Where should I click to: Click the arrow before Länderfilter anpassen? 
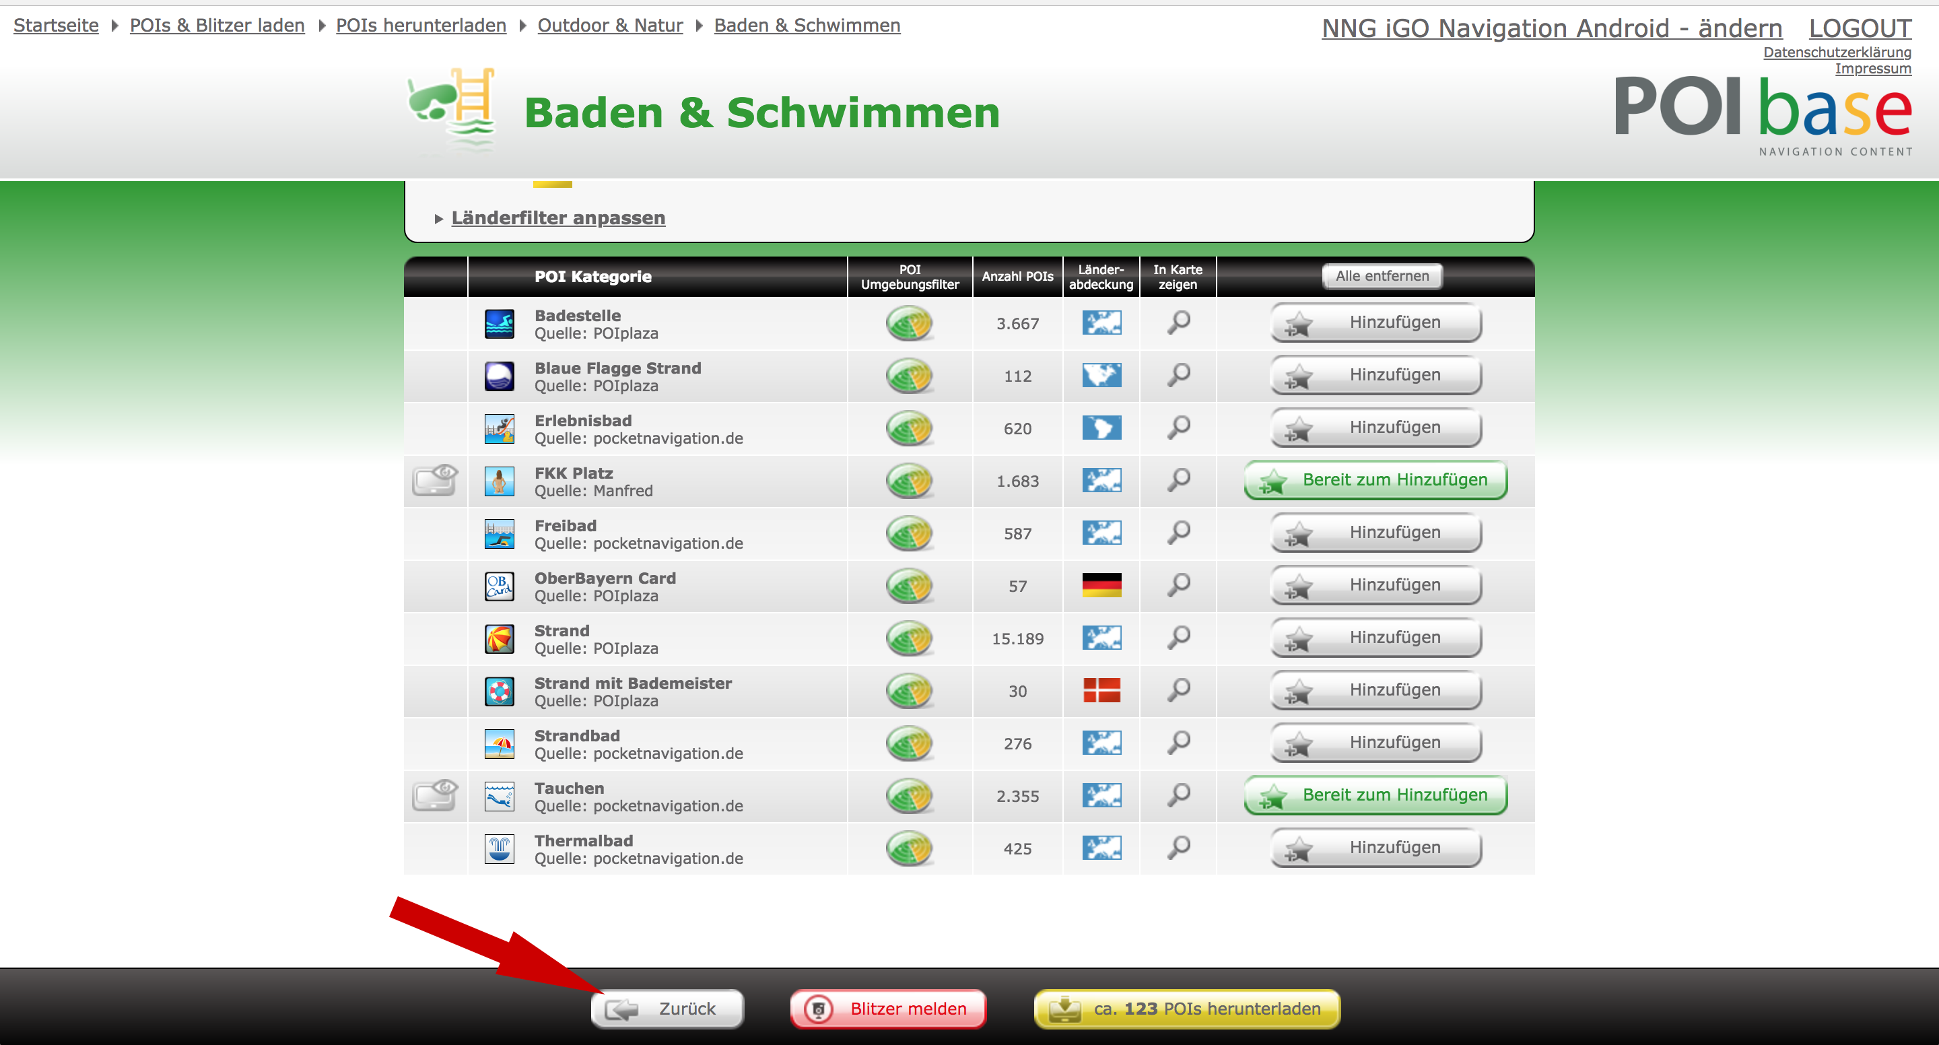(438, 219)
